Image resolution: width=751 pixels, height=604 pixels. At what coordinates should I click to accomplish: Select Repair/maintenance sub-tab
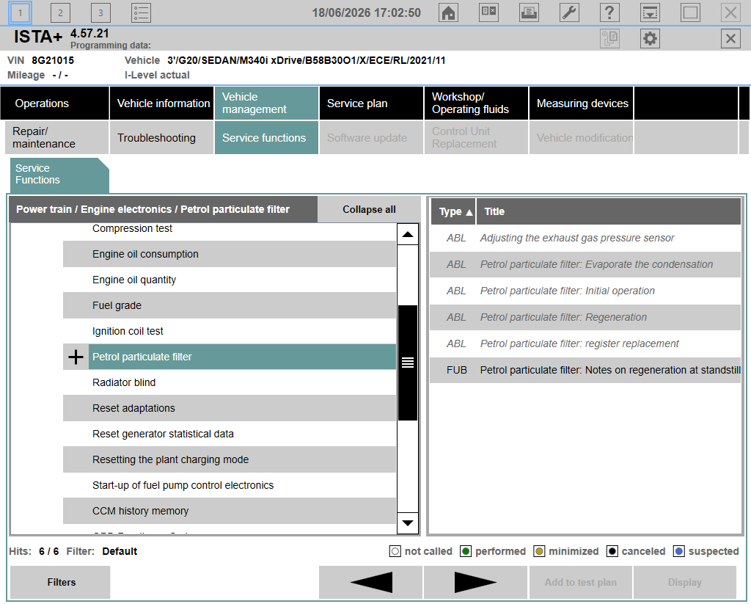56,137
